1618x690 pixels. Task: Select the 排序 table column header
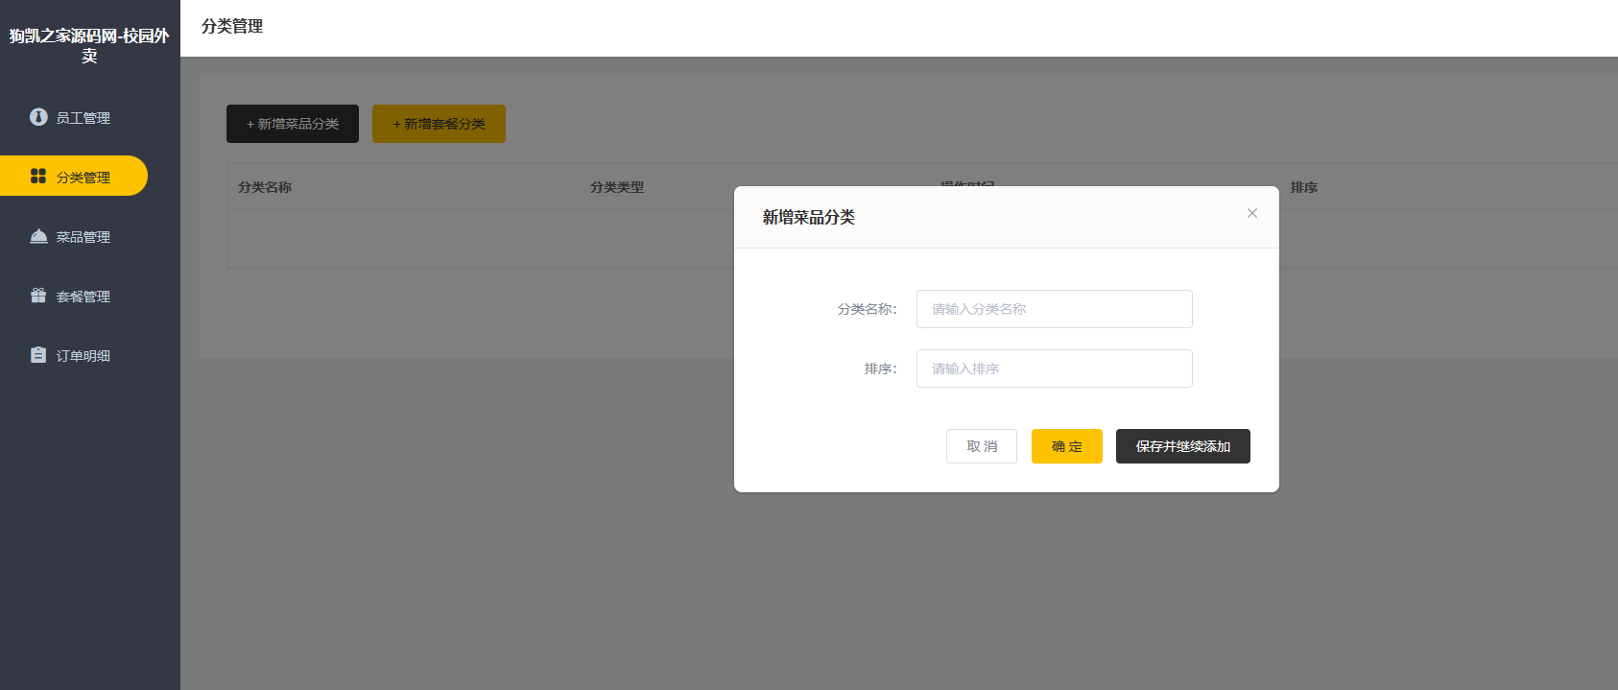click(1303, 187)
